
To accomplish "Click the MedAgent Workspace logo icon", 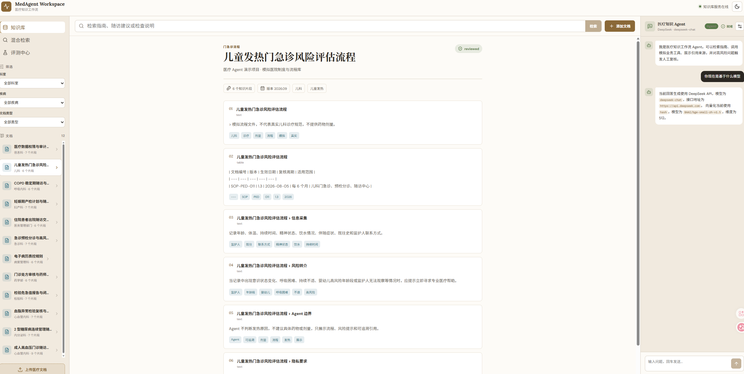I will 6,6.
